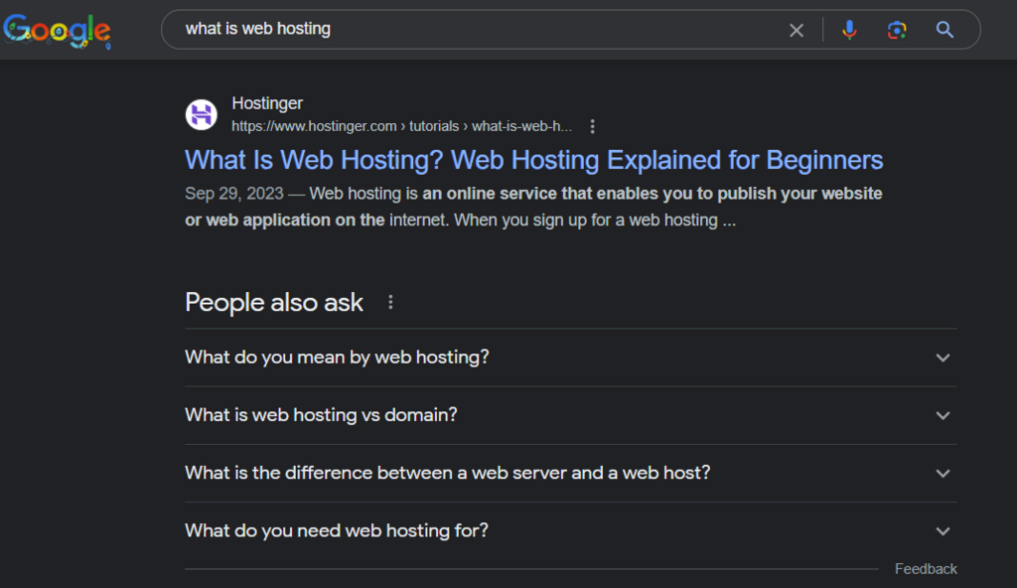Click the Hostinger favicon
1017x588 pixels.
201,115
